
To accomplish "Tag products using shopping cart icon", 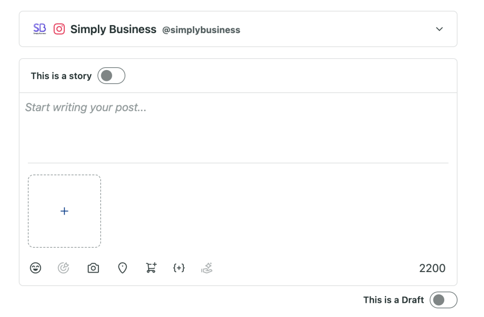I will (x=151, y=268).
